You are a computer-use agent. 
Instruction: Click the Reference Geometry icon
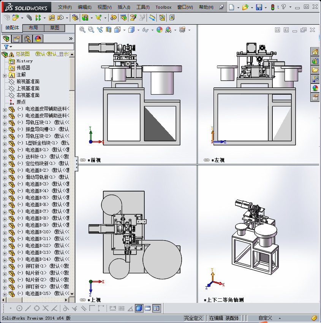point(99,18)
